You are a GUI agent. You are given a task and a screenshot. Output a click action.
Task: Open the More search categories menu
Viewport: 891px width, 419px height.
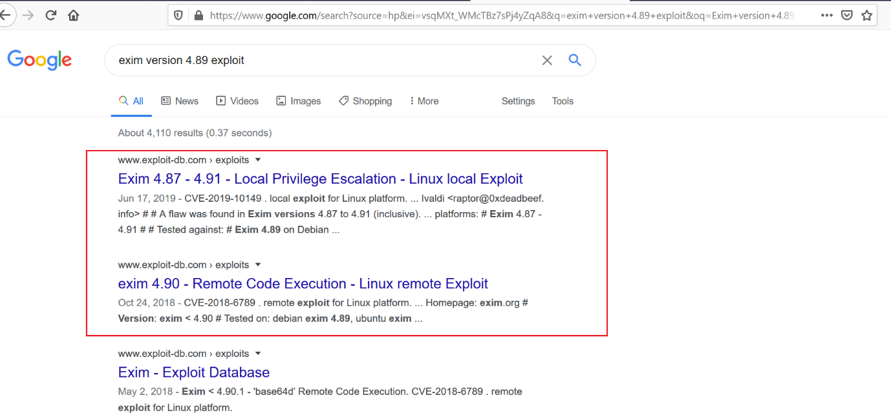424,101
